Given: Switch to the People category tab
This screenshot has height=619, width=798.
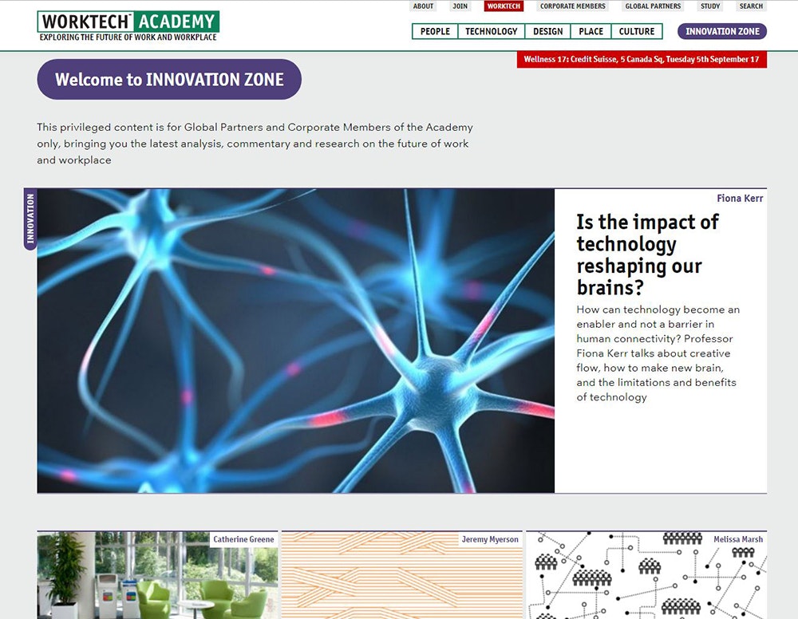Looking at the screenshot, I should [x=435, y=32].
